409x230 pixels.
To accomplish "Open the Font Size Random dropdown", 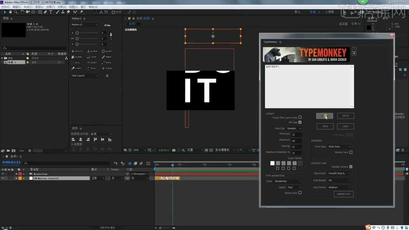I will pos(294,128).
